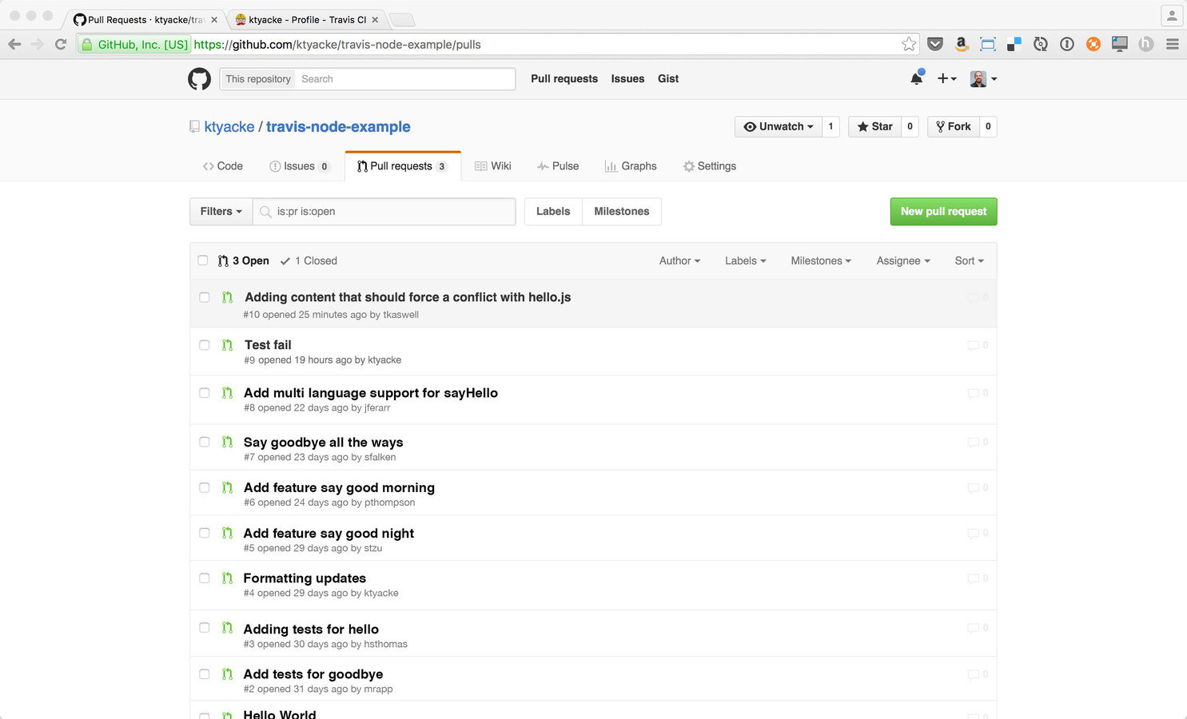Open the Graphs tab

pyautogui.click(x=631, y=166)
